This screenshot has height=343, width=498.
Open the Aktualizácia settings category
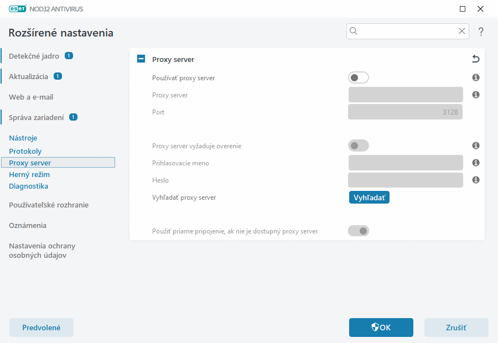point(28,76)
